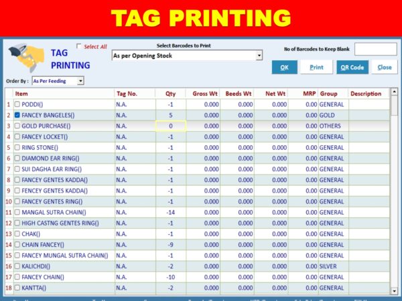Uncheck the FANCEY BANGELES() item checkbox

(17, 115)
